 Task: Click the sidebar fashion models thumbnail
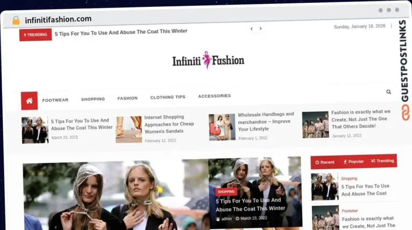(326, 218)
